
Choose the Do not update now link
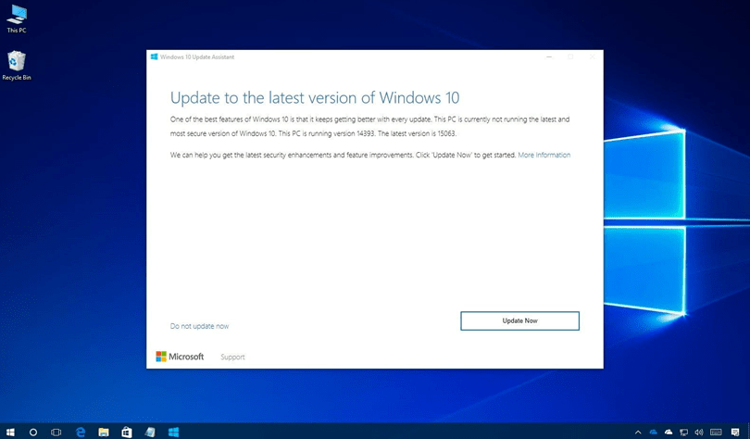[x=199, y=326]
